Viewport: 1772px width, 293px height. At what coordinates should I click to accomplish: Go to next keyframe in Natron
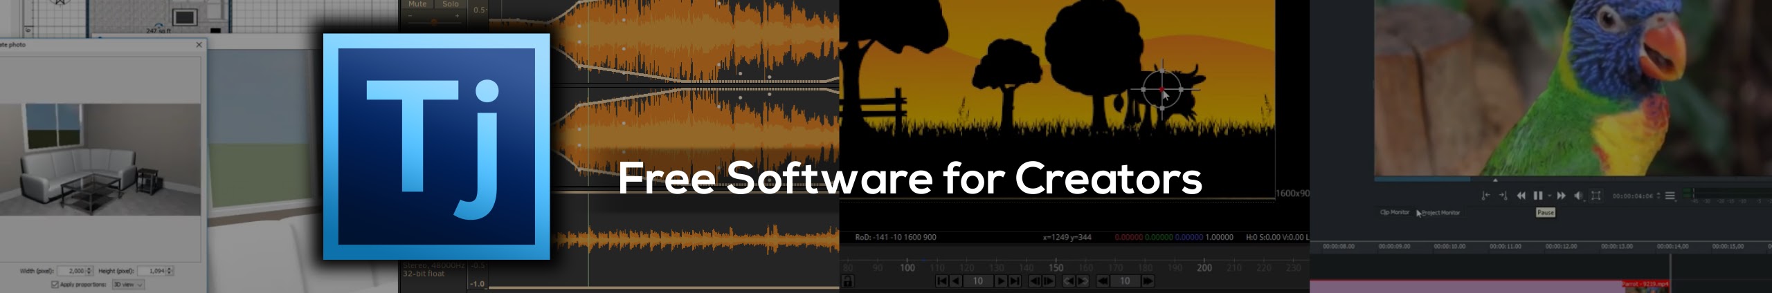coord(1083,281)
